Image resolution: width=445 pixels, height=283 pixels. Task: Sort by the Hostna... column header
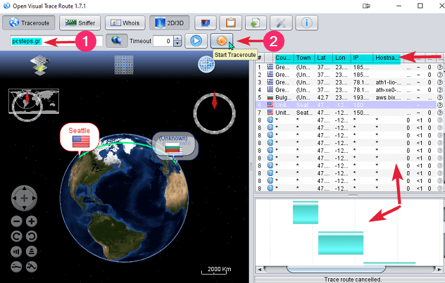387,58
